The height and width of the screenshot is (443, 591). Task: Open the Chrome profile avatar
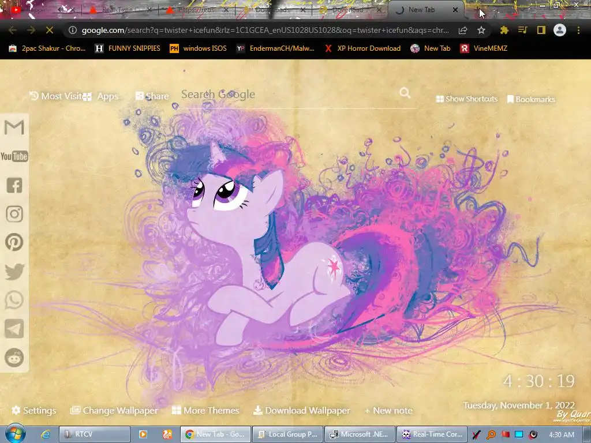tap(559, 30)
